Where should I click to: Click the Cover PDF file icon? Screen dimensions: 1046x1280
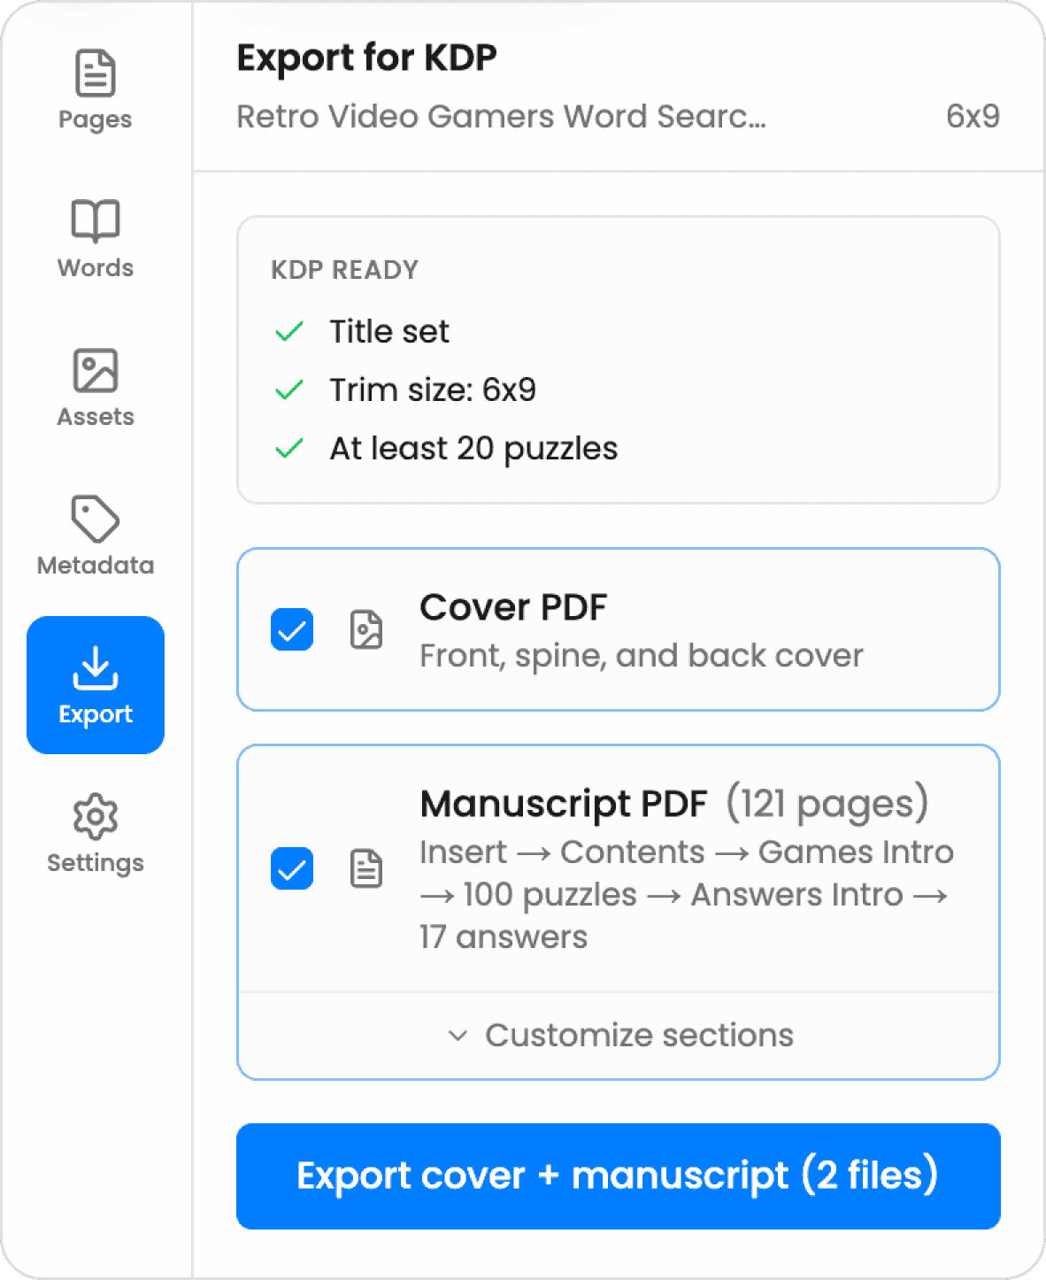pyautogui.click(x=366, y=629)
